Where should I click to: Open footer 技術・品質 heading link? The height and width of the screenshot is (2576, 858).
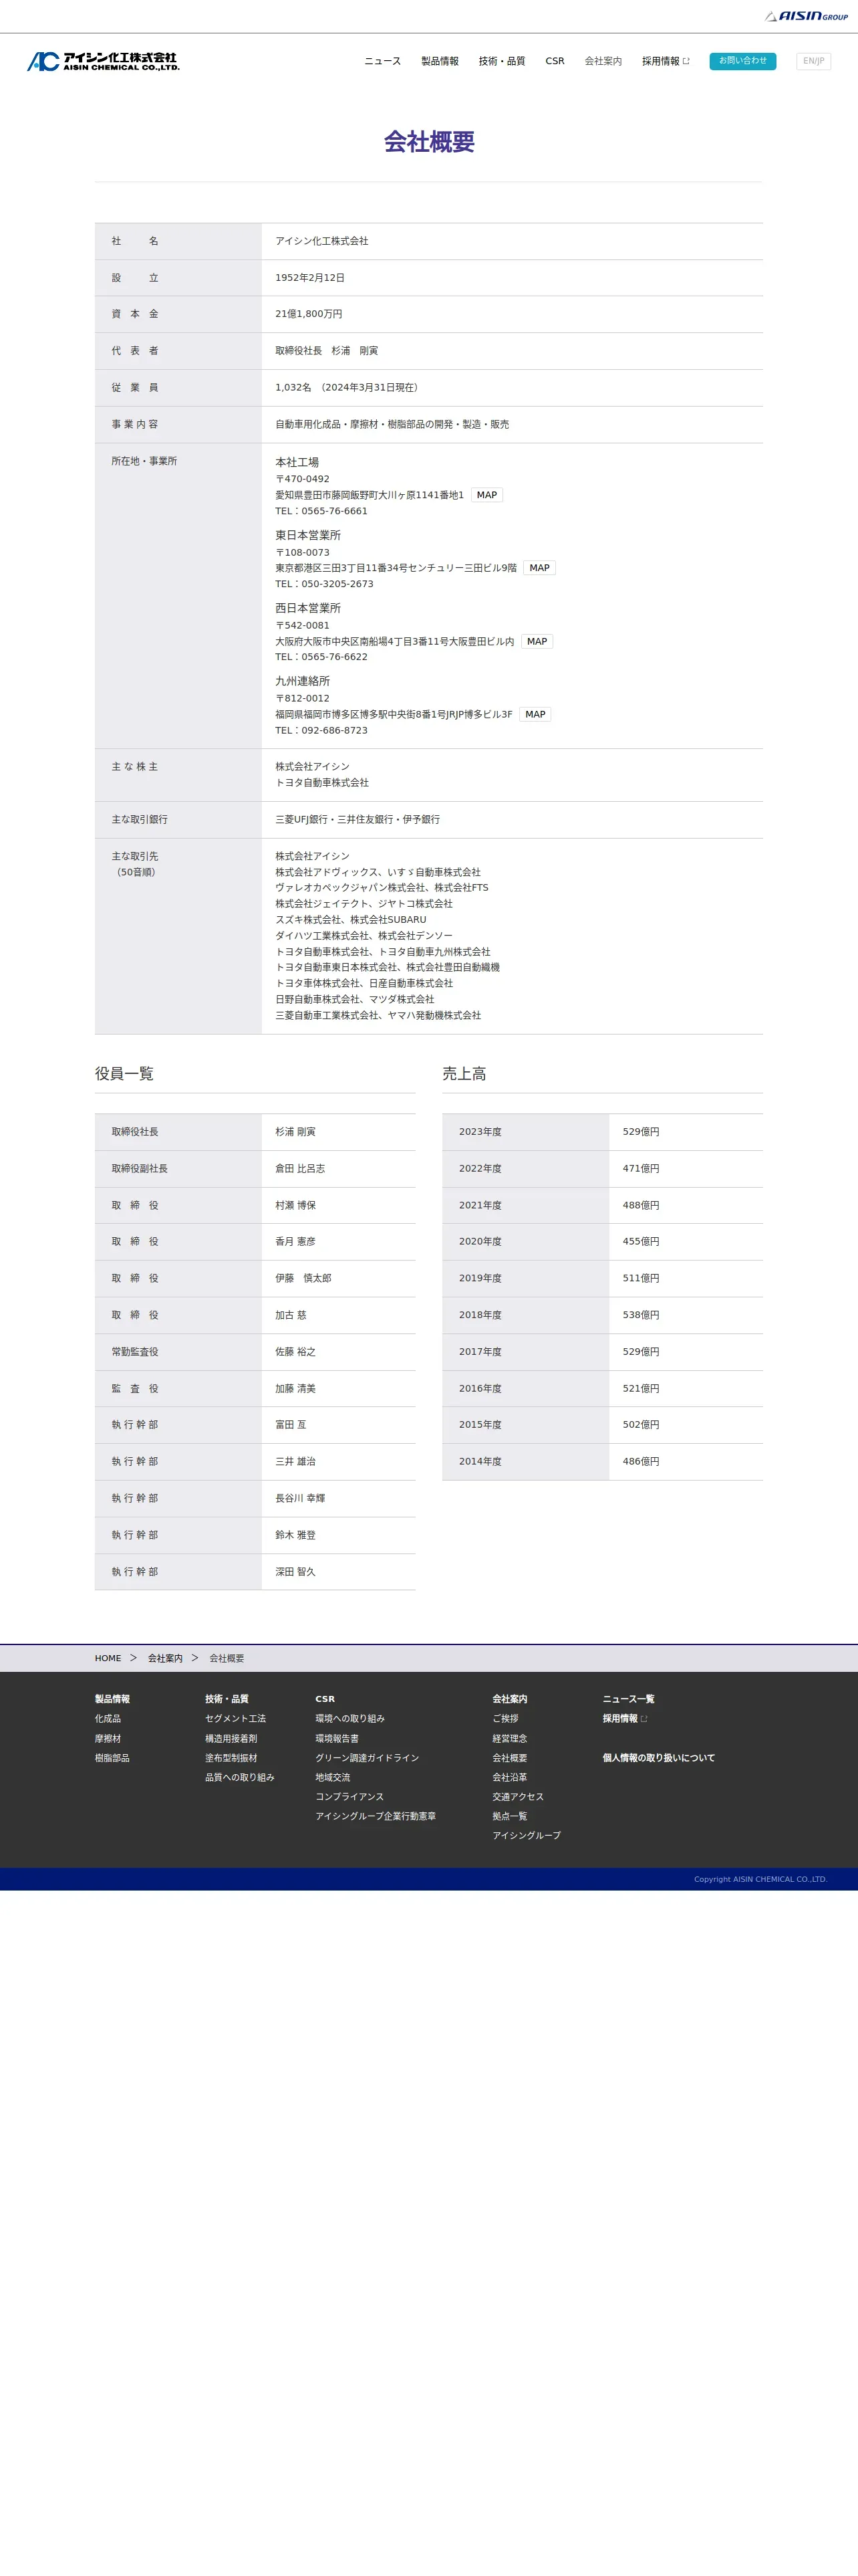tap(227, 1699)
